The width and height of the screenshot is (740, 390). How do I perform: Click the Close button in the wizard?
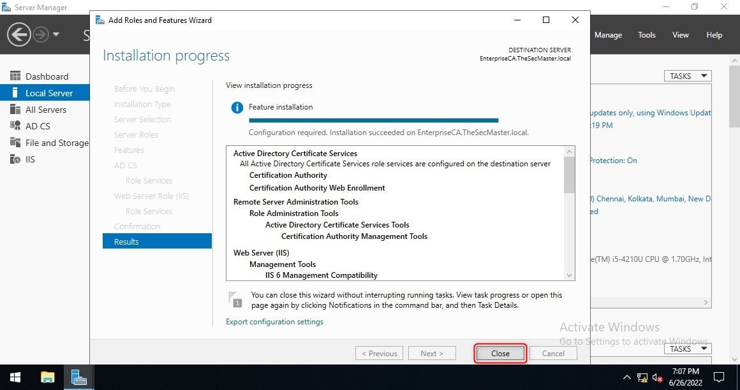(x=500, y=353)
